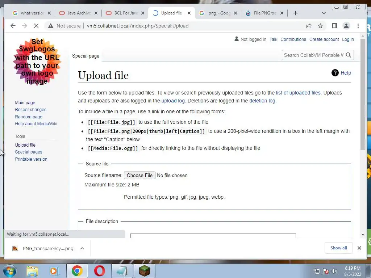Close the BCL For Java tab
371x278 pixels.
143,13
